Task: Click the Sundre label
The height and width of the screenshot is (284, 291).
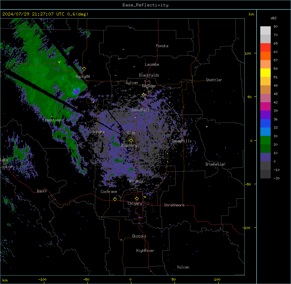Action: point(99,132)
